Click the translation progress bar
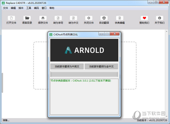The width and height of the screenshot is (170, 124). (x=84, y=74)
